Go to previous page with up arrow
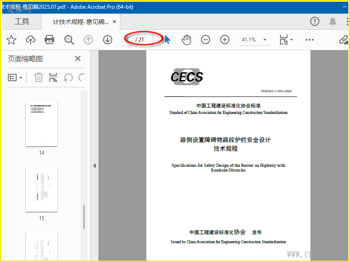350x262 pixels. [88, 40]
